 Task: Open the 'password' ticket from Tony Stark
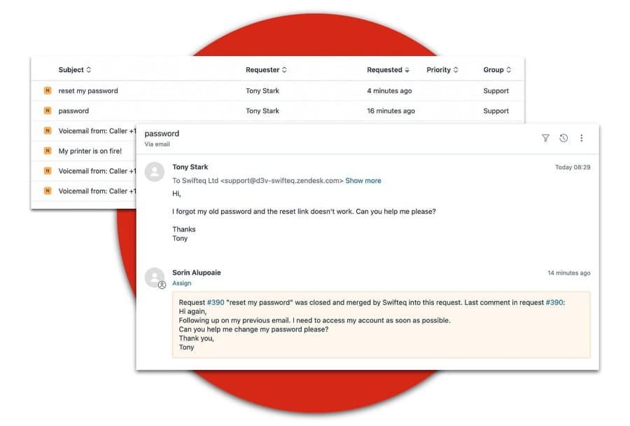point(278,111)
